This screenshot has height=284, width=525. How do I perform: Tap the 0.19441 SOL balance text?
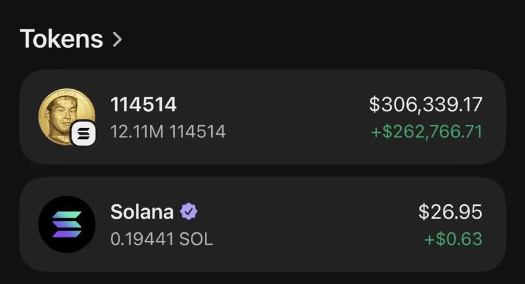click(x=161, y=239)
